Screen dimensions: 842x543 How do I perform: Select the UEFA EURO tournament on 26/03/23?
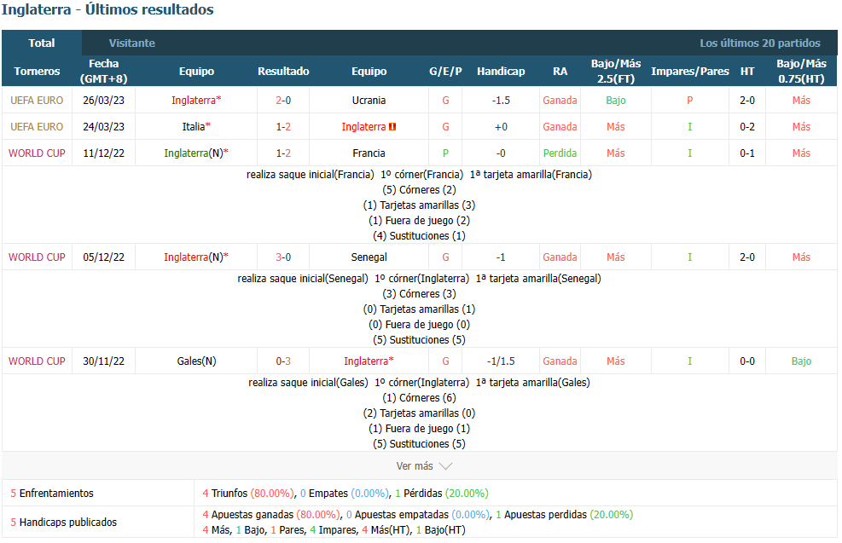(37, 101)
